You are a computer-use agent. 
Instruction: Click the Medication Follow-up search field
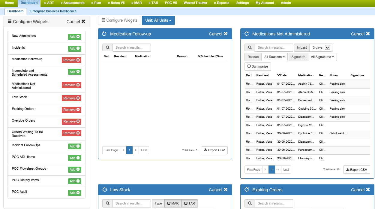[131, 47]
